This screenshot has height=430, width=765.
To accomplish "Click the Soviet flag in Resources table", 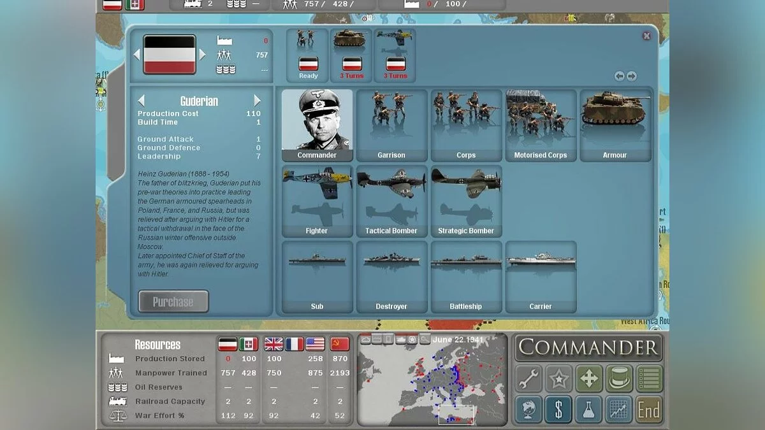I will coord(340,345).
